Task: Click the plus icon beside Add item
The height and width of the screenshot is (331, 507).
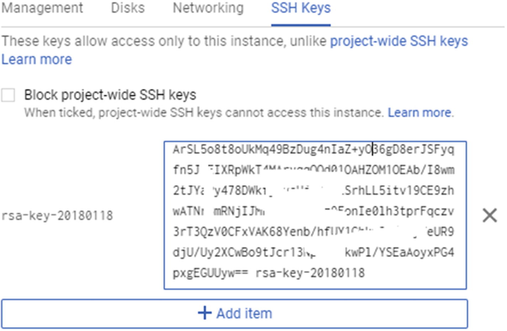Action: point(205,313)
